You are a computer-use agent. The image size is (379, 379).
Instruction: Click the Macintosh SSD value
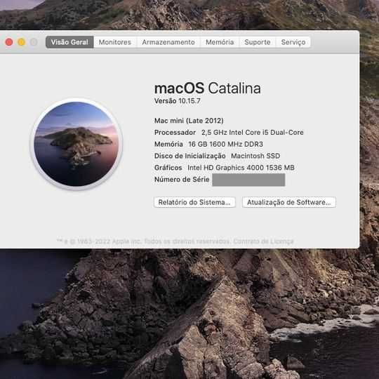click(x=255, y=156)
